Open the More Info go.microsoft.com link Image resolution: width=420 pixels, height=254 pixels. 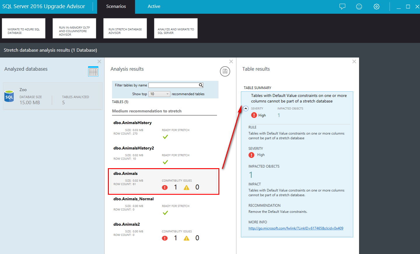point(296,228)
